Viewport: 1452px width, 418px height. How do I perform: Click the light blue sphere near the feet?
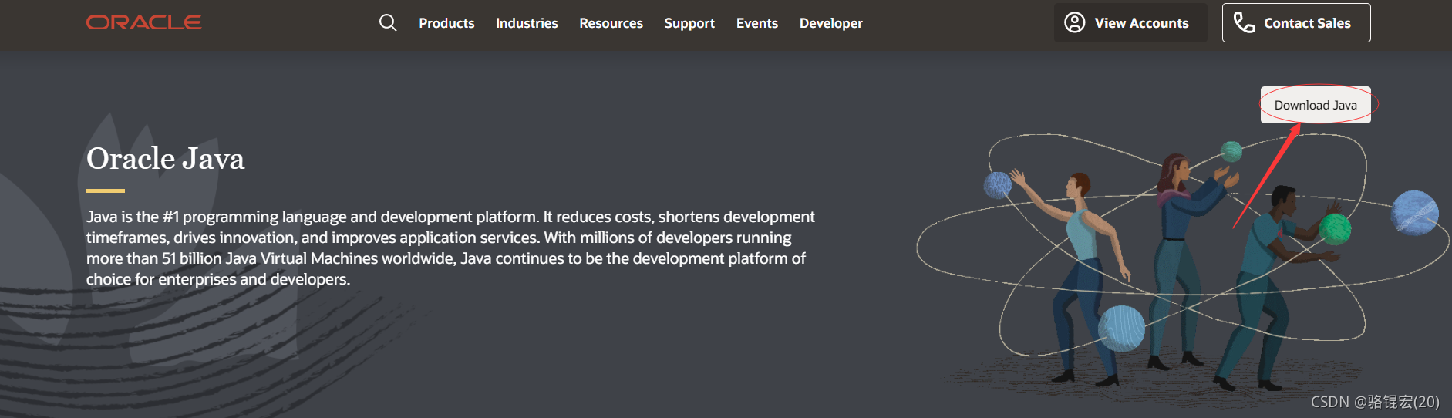1121,329
